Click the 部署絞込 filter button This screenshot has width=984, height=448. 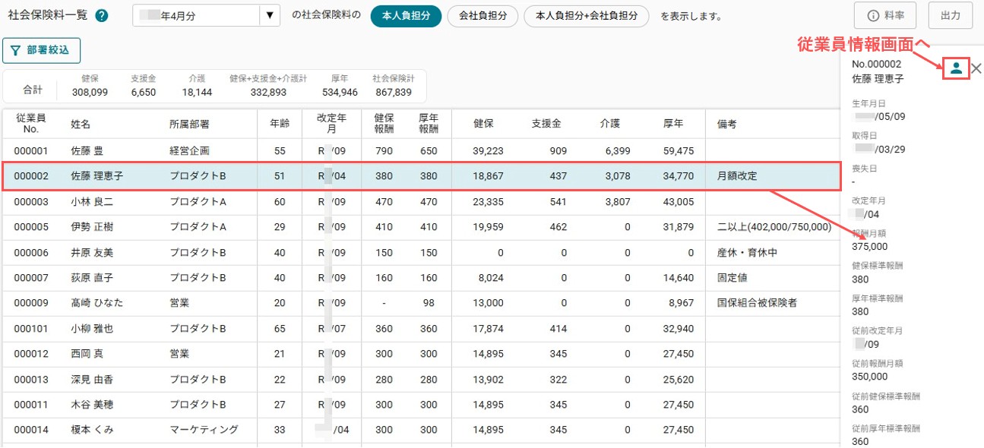click(x=42, y=50)
